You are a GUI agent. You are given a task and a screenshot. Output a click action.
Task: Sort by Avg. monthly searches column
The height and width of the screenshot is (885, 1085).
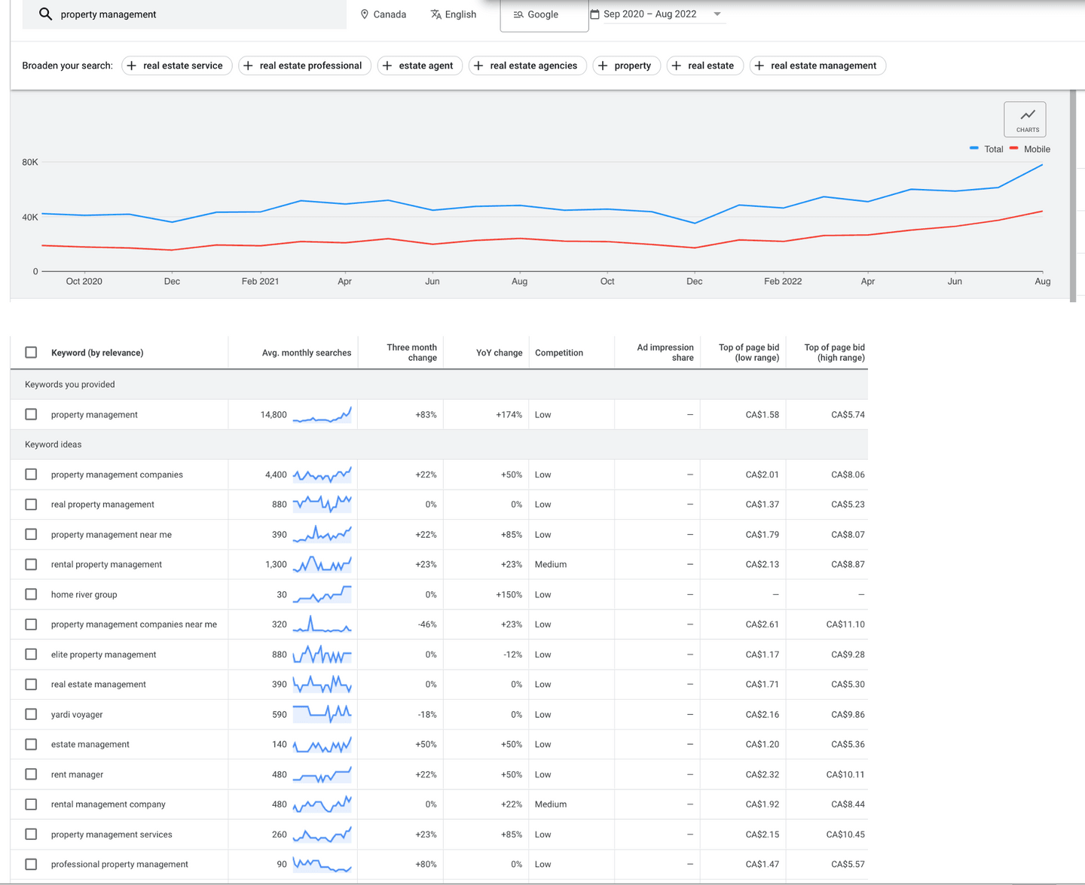coord(307,352)
